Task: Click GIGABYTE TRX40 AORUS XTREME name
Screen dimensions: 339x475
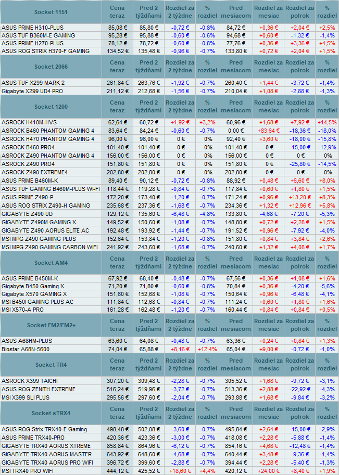Action: (x=46, y=446)
